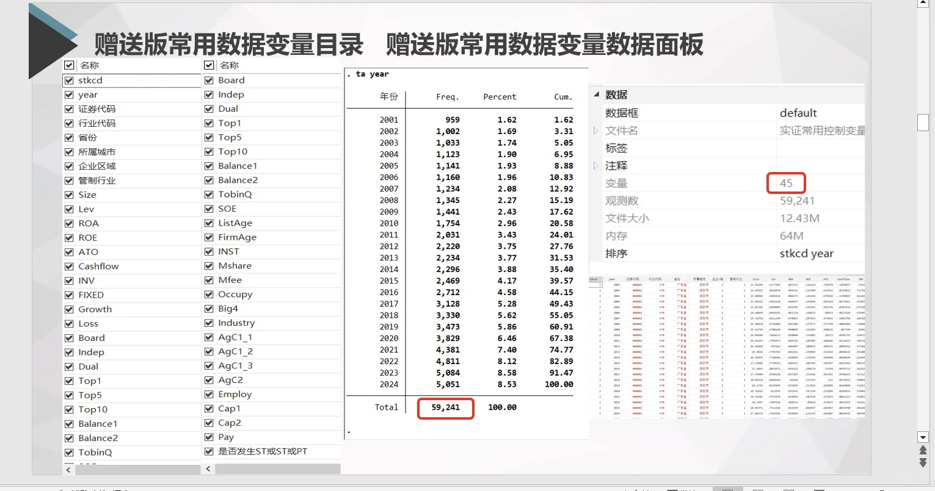
Task: Toggle the ROE variable checkbox
Action: (69, 238)
